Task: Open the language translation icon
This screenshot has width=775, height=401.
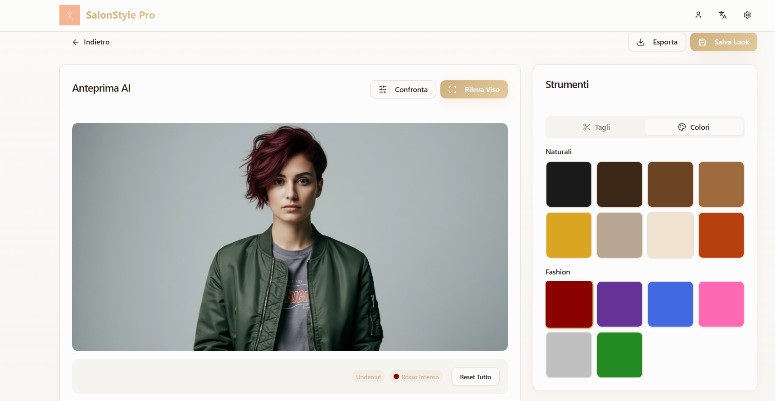Action: pyautogui.click(x=722, y=15)
